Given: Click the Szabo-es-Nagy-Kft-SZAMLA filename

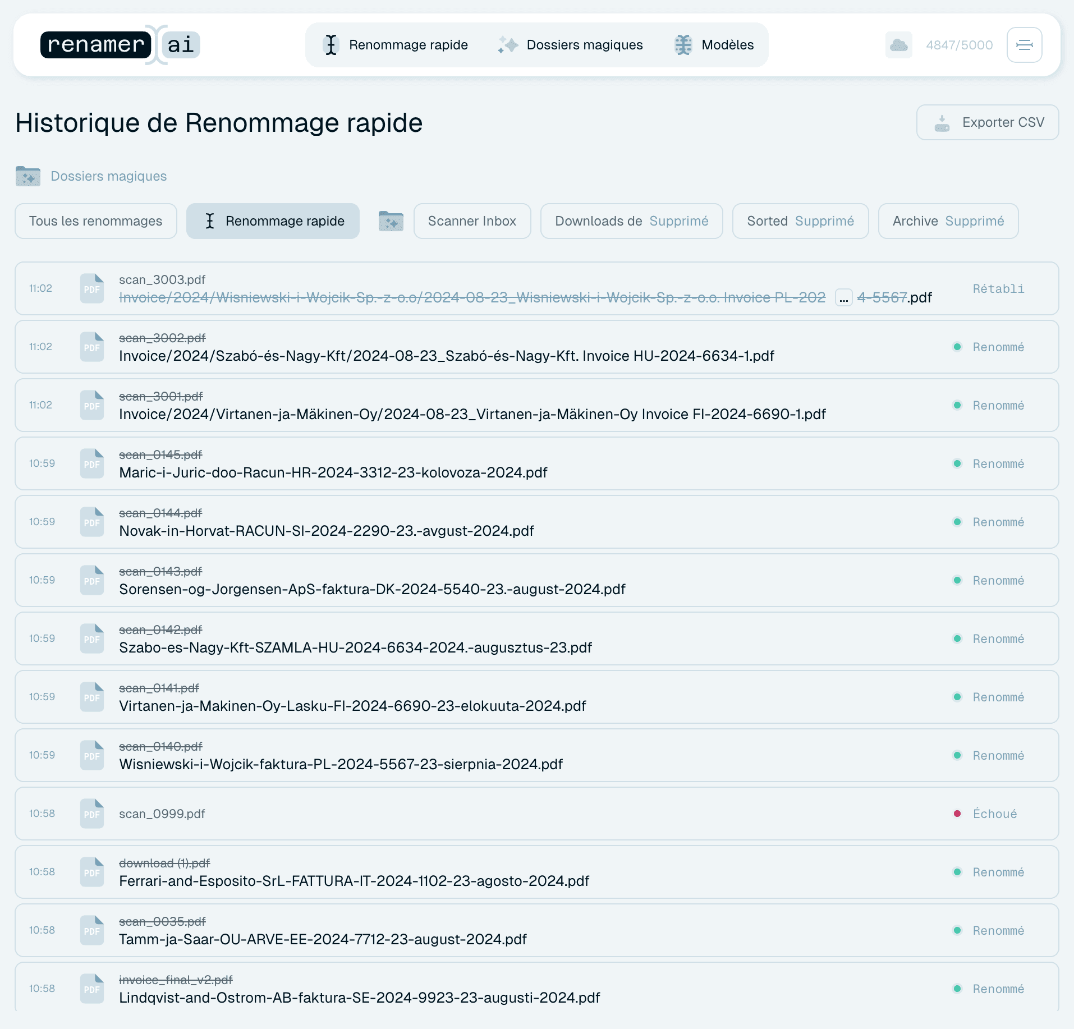Looking at the screenshot, I should pos(355,647).
